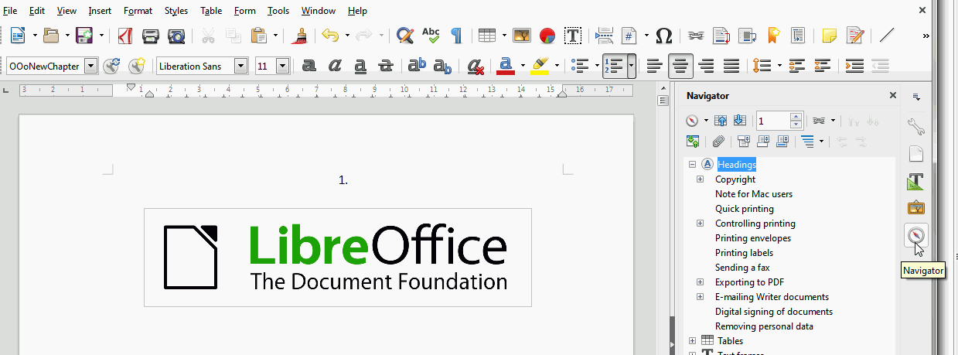Open the Format menu

pos(138,11)
